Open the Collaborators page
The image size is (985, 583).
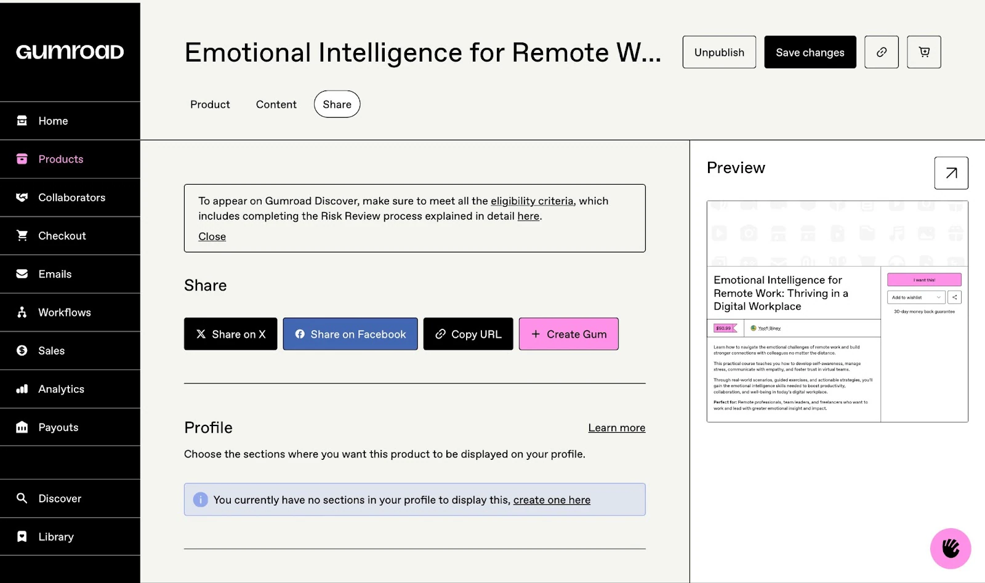(70, 197)
